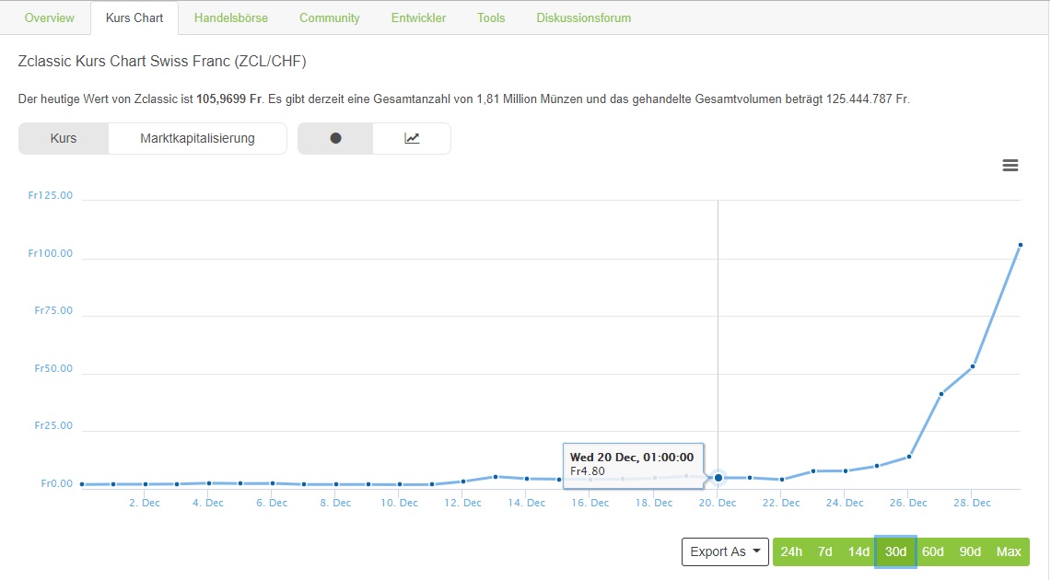
Task: Open the Tools tab
Action: click(x=491, y=18)
